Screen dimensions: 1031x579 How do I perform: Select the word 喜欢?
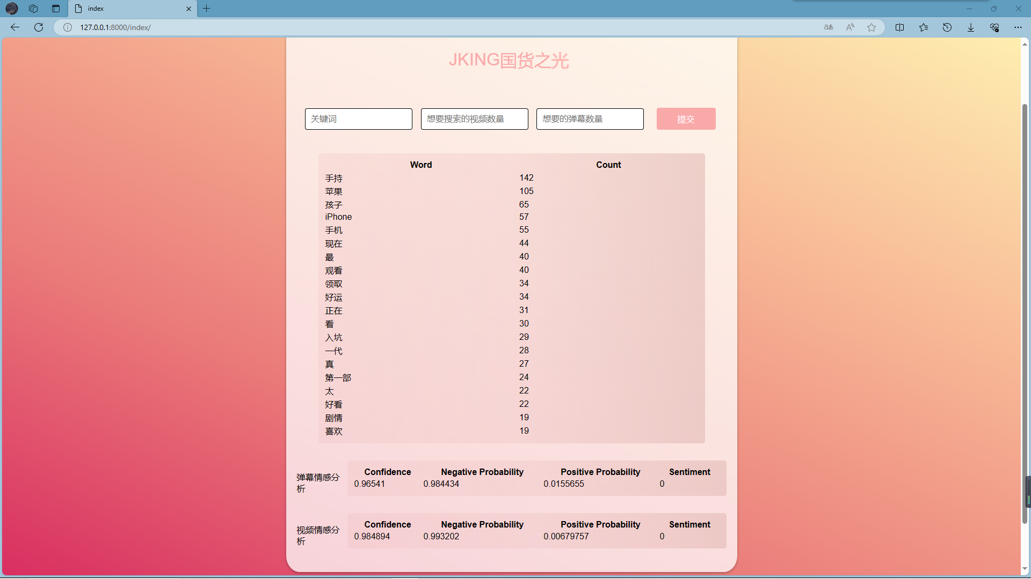pyautogui.click(x=333, y=432)
